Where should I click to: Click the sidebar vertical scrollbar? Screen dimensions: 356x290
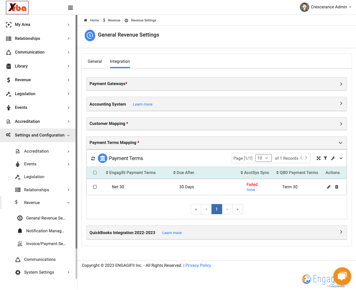click(x=76, y=132)
